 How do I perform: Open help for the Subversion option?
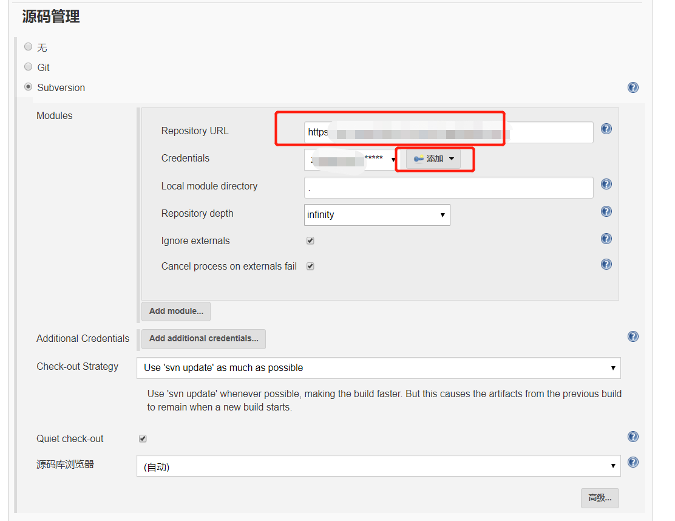point(633,87)
